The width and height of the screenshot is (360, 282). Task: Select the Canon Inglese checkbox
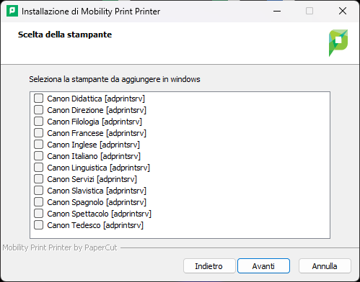point(38,145)
